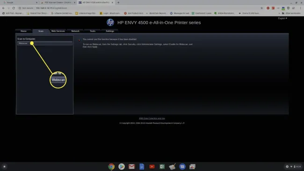Open the Google Docs shelf icon
304x171 pixels.
point(142,166)
